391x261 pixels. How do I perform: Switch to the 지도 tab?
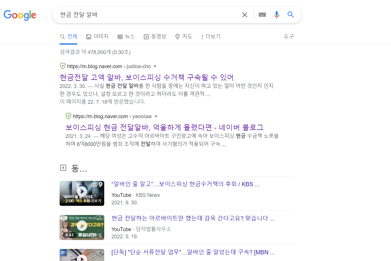[184, 37]
